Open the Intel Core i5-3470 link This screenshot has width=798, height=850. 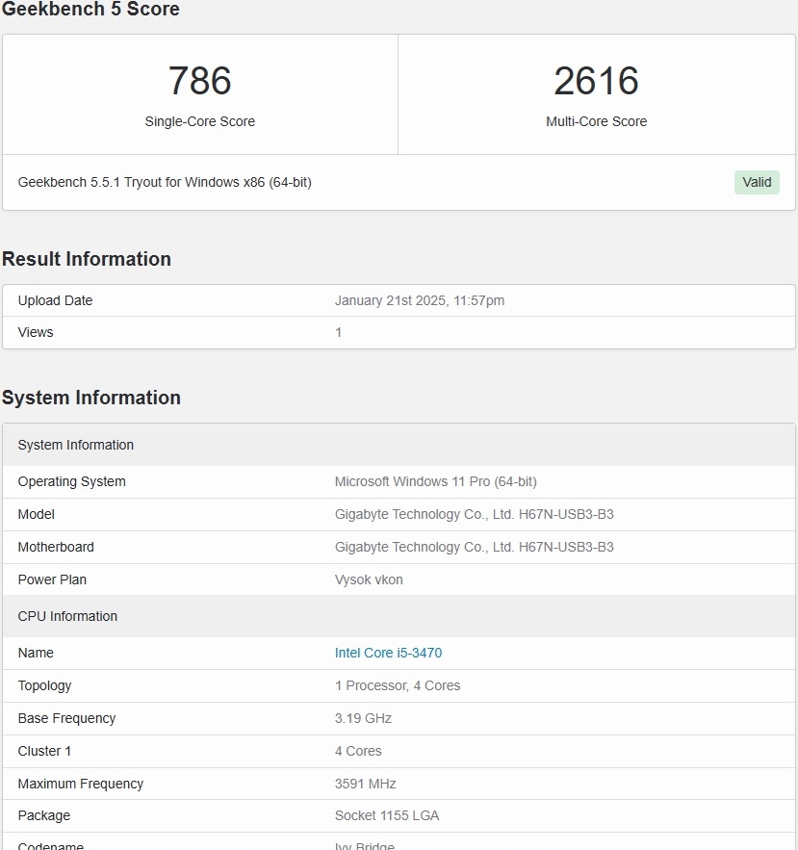tap(388, 653)
